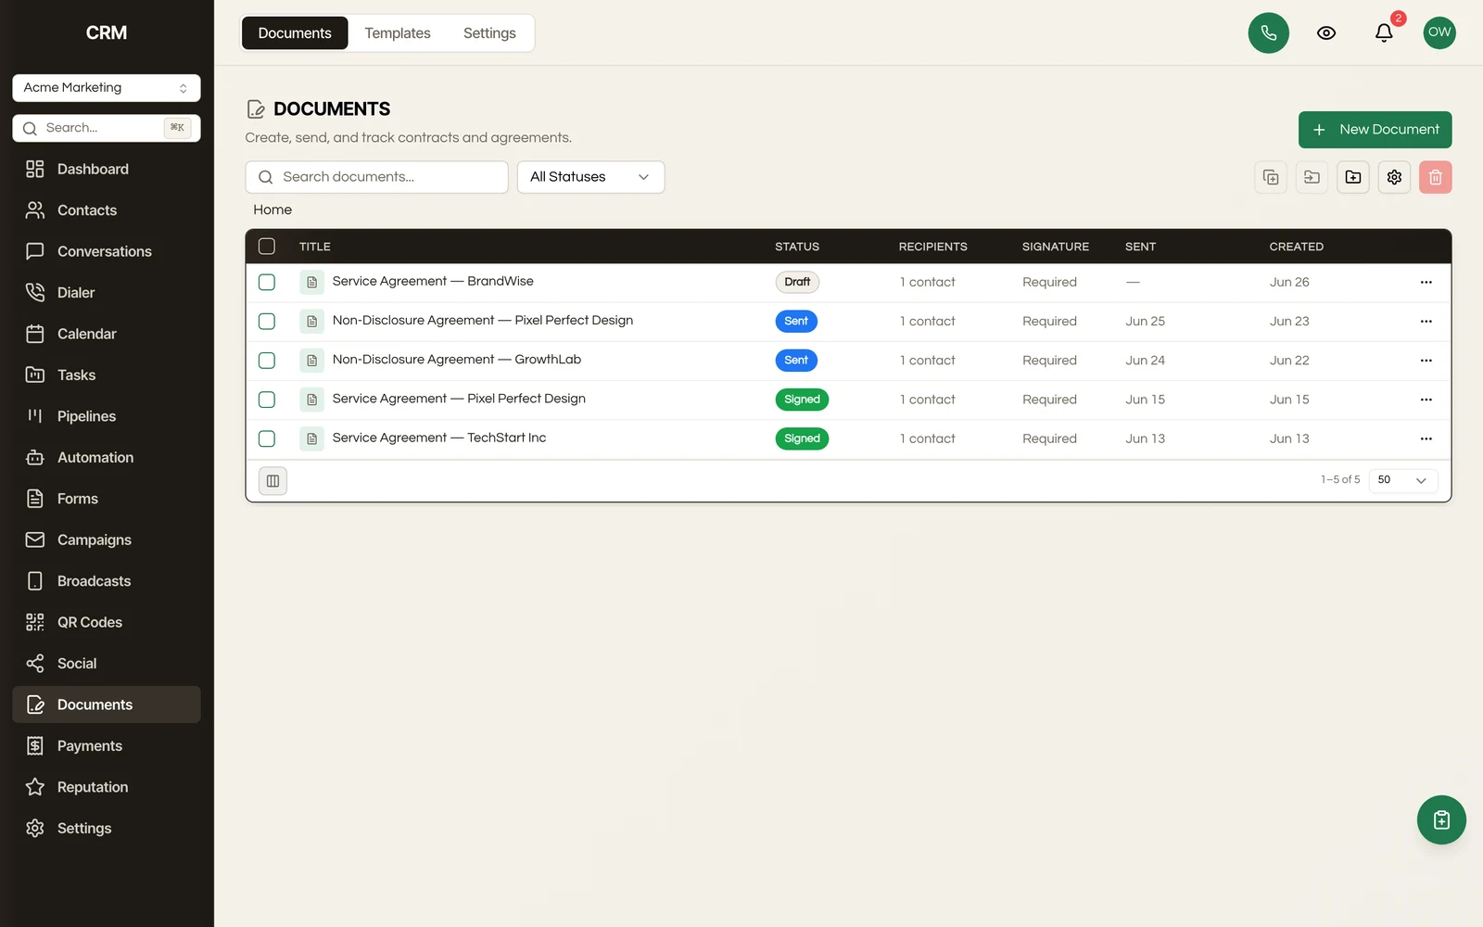
Task: Check the Service Agreement — BrandWise row
Action: [x=267, y=282]
